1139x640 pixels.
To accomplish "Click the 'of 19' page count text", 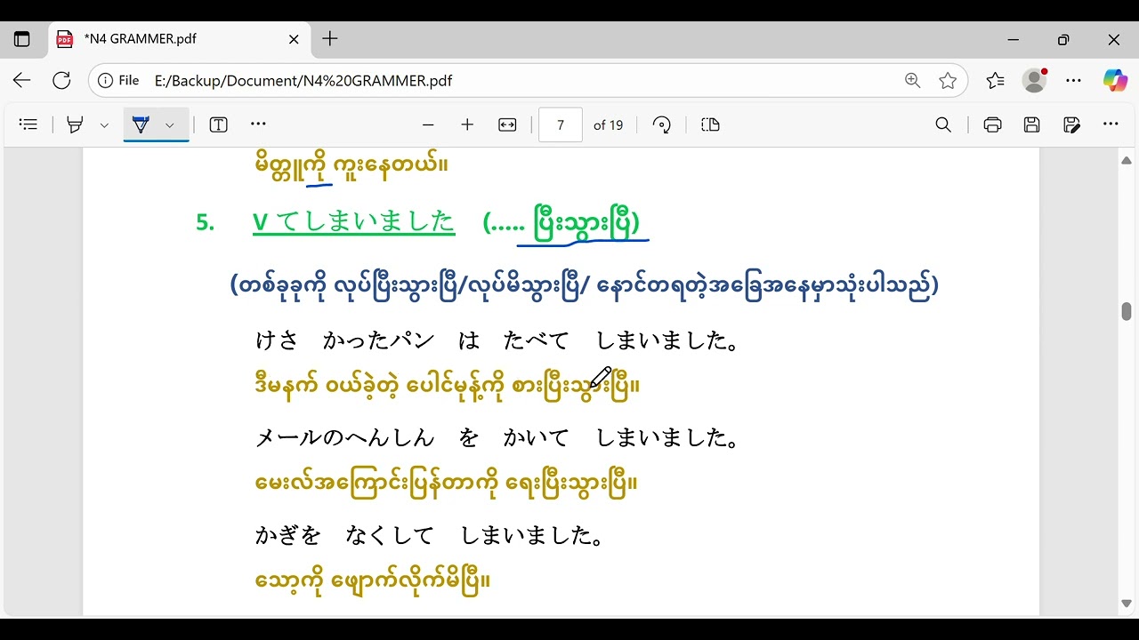I will (609, 125).
